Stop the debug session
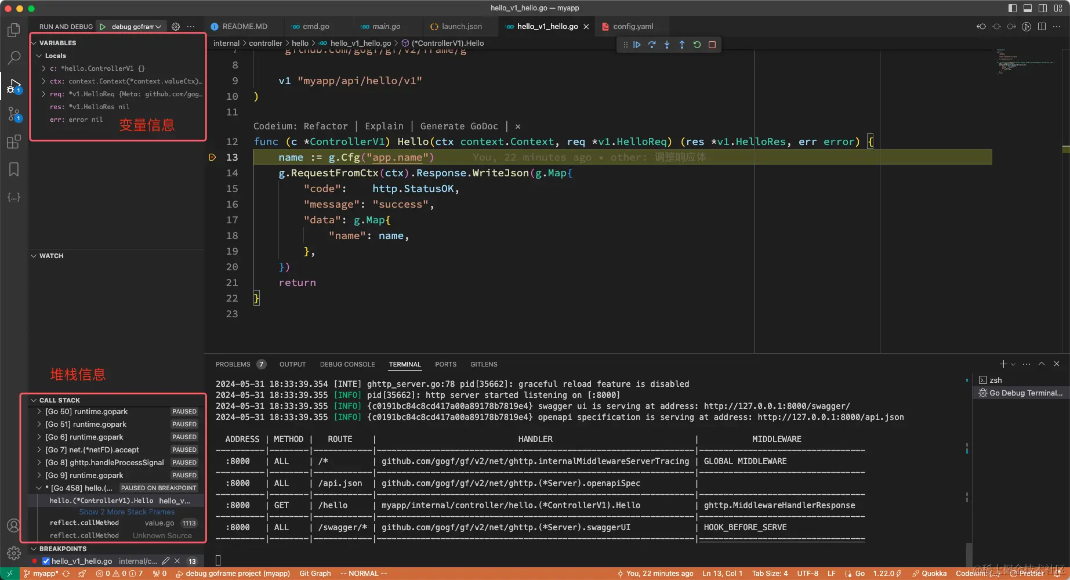 click(x=712, y=45)
